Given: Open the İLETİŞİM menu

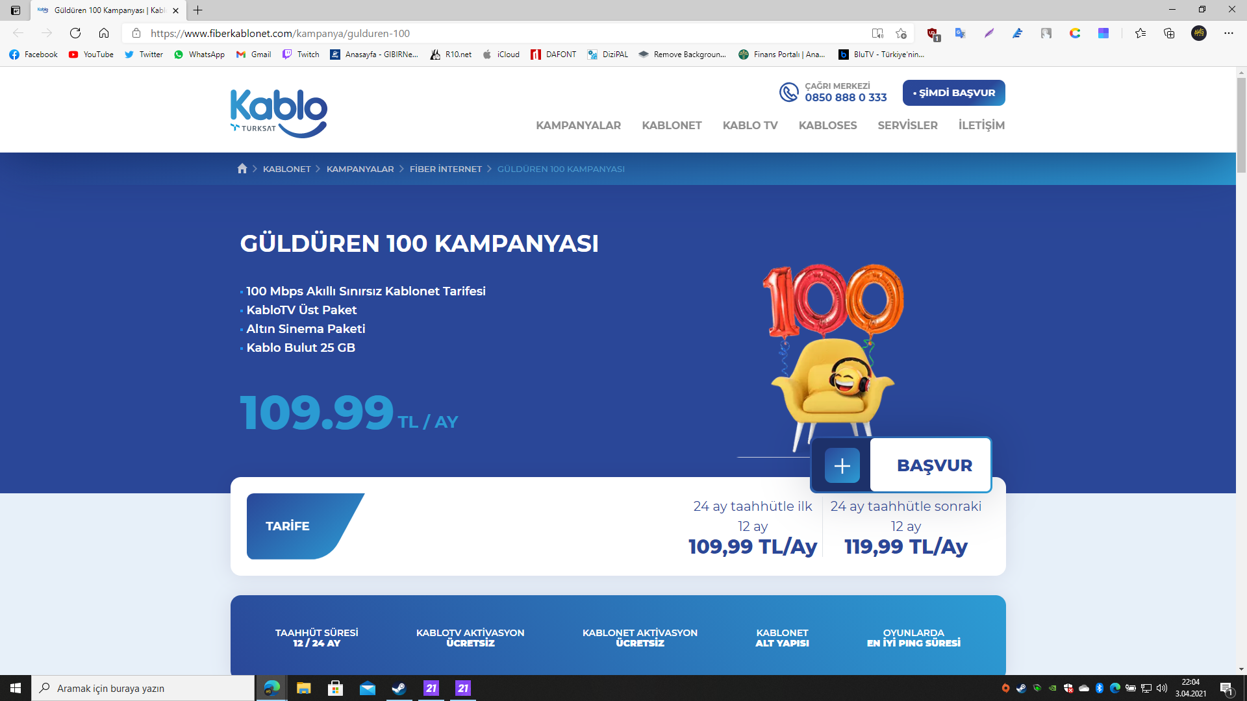Looking at the screenshot, I should (981, 125).
